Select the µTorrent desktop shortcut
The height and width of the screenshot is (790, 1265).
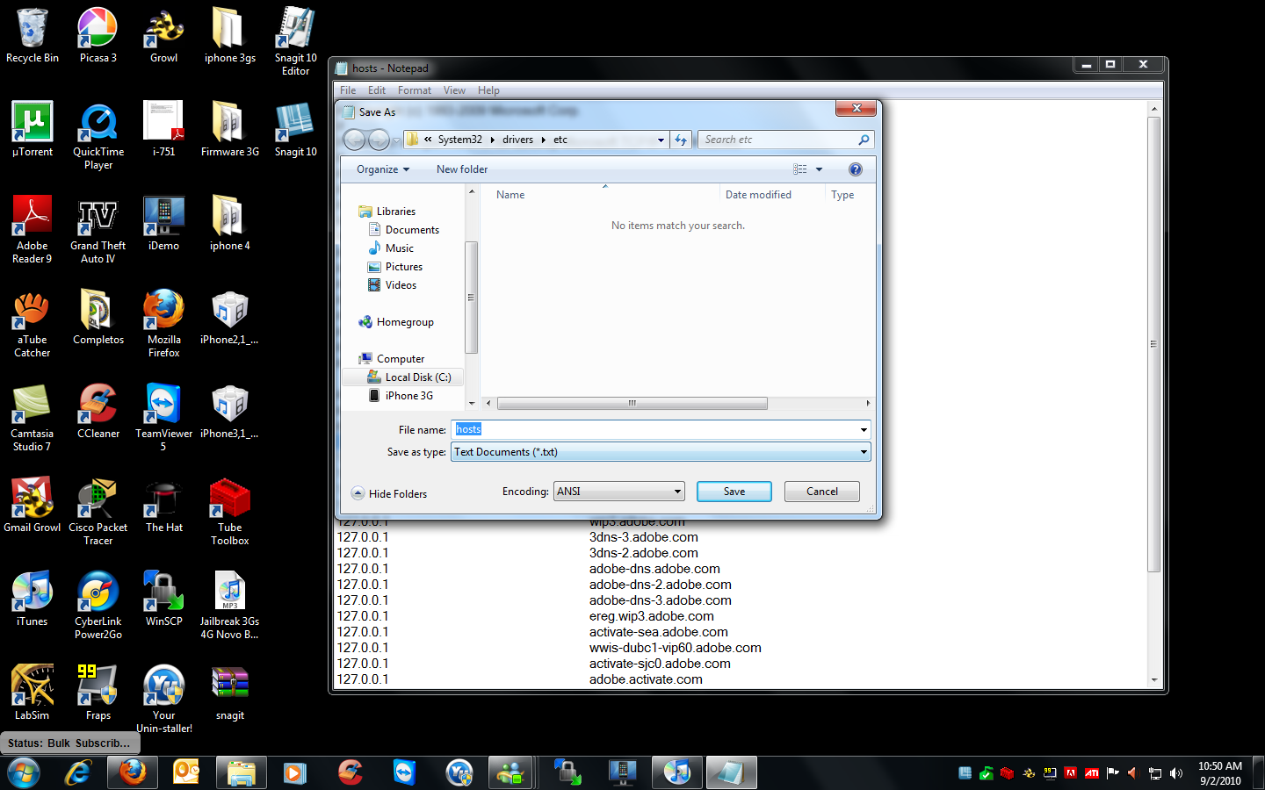point(32,129)
